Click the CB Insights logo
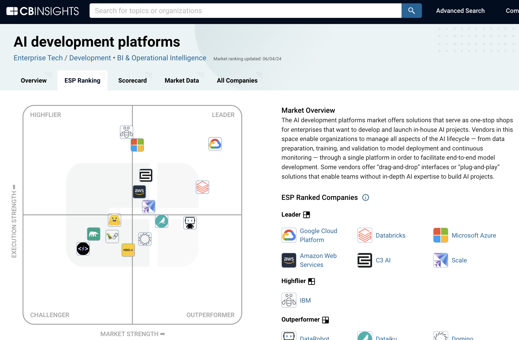This screenshot has height=340, width=519. 42,11
